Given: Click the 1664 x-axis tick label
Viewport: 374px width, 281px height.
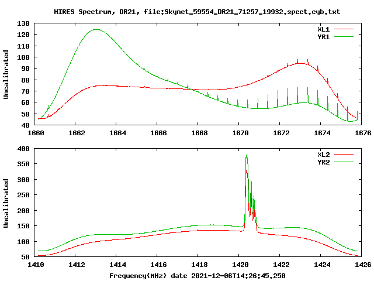Looking at the screenshot, I should [x=117, y=133].
